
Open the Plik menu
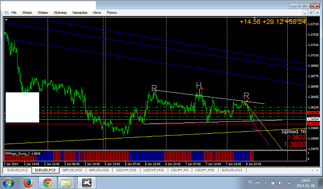pos(14,13)
